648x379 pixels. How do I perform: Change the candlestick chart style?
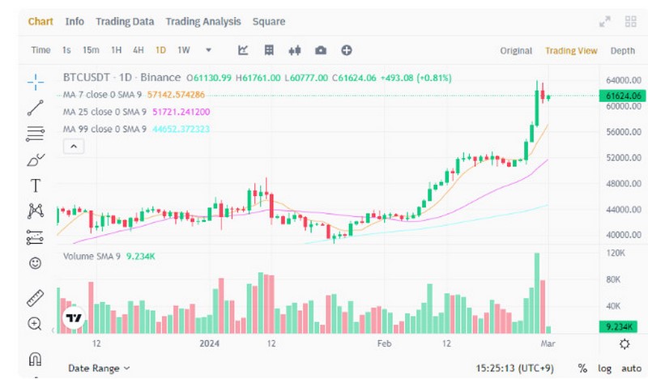(x=295, y=50)
